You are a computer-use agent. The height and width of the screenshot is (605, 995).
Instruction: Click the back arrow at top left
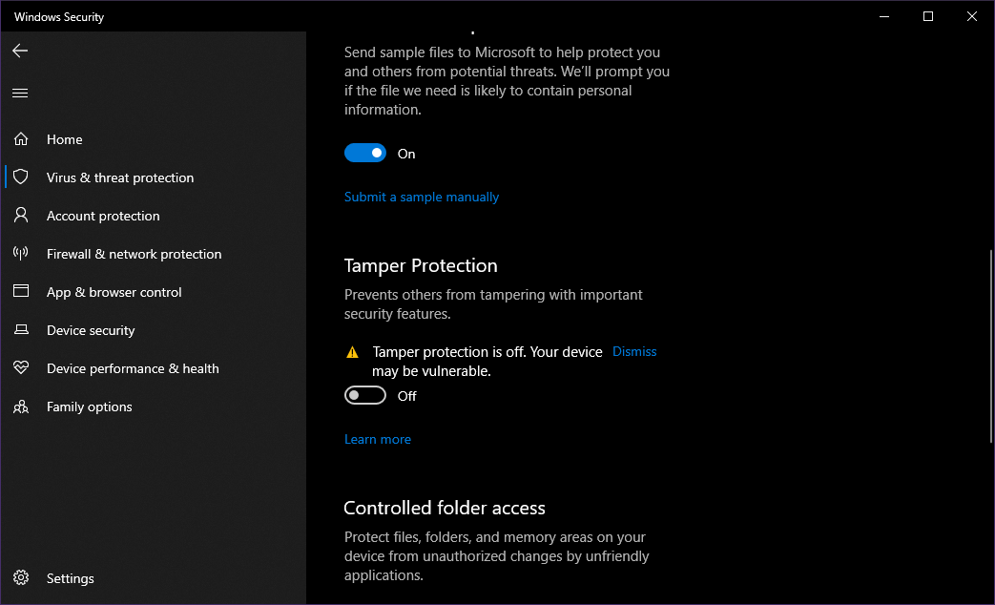(20, 51)
